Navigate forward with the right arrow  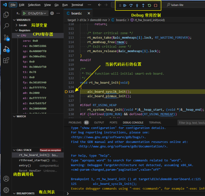(106, 5)
